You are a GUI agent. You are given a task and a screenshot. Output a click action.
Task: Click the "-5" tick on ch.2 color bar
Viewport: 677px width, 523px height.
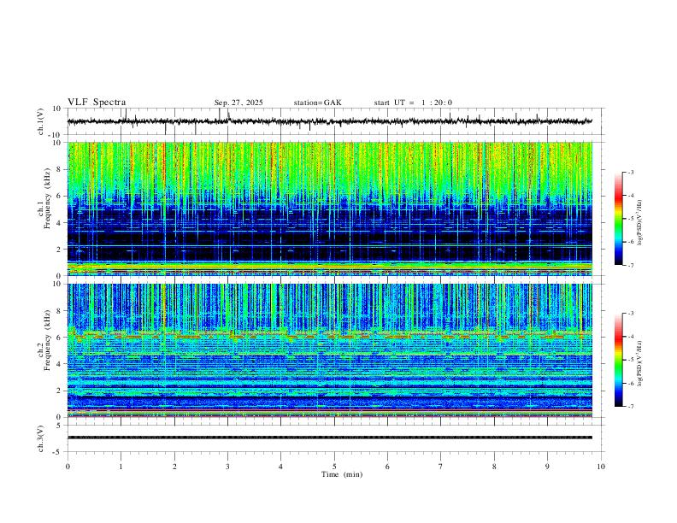[631, 360]
